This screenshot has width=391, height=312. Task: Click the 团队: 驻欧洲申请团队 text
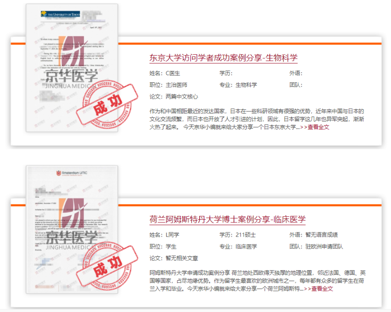point(316,246)
